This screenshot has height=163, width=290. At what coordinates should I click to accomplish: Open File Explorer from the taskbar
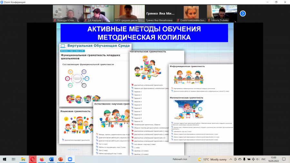(23, 159)
